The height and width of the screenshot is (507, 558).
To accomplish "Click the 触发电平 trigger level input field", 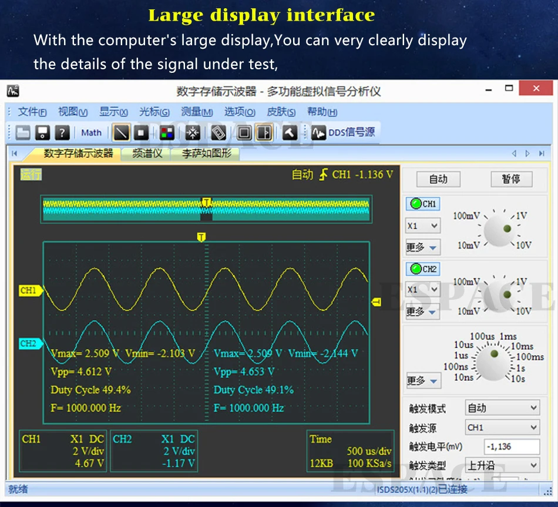I will point(512,447).
